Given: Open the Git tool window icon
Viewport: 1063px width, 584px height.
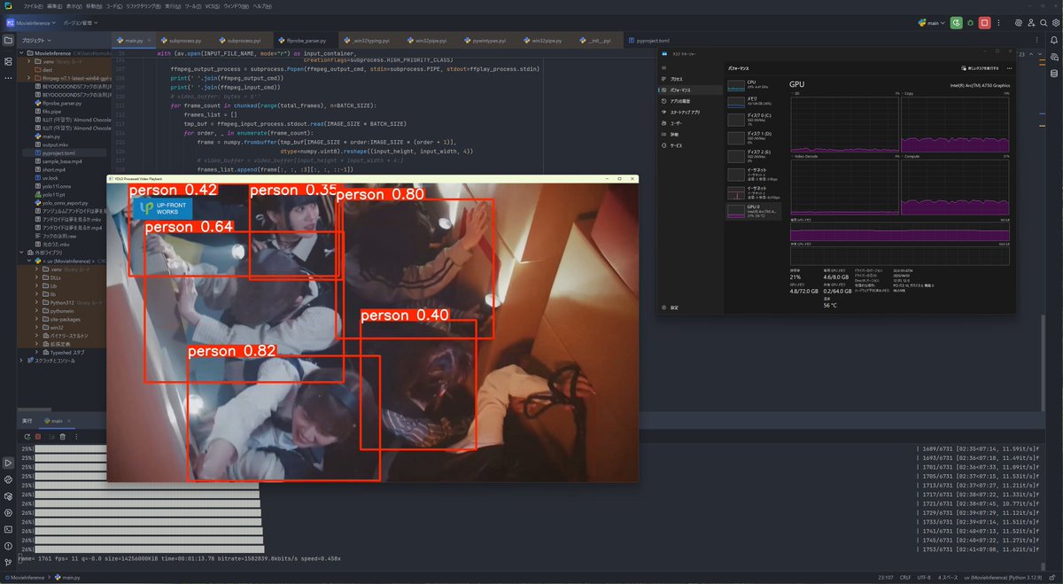Looking at the screenshot, I should [9, 562].
